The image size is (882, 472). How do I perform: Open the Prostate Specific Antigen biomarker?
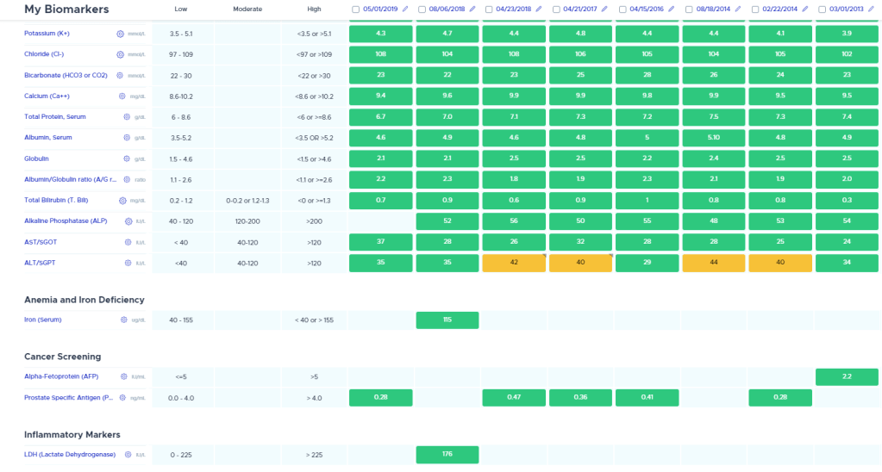point(69,397)
